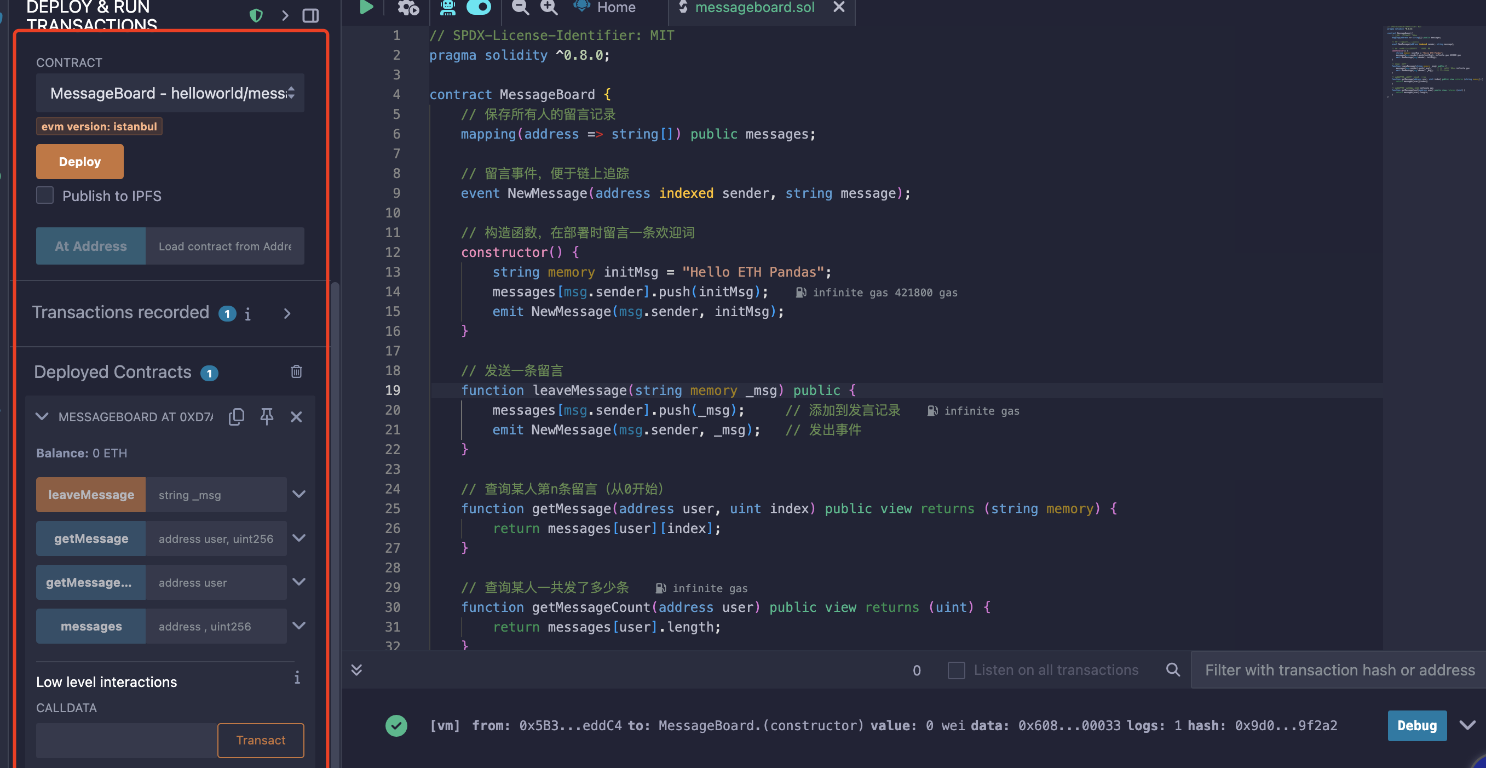Expand the messages parameters chevron
This screenshot has height=768, width=1486.
tap(299, 626)
